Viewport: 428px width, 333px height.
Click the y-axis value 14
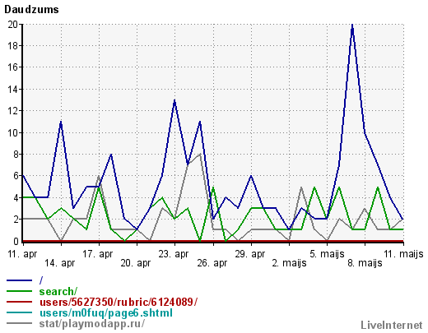tap(13, 90)
